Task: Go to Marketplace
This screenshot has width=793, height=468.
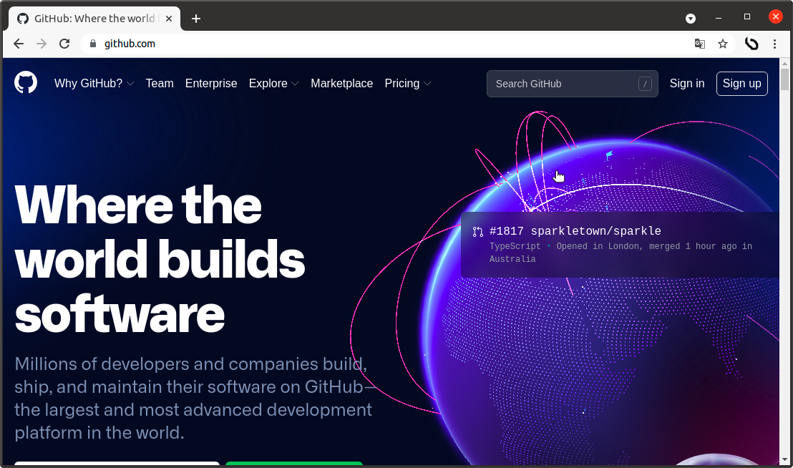Action: point(342,84)
